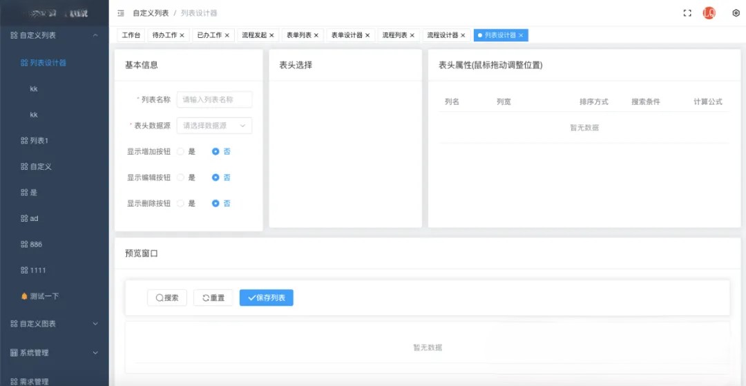
Task: Select 否 for 显示编辑按钮
Action: point(216,177)
